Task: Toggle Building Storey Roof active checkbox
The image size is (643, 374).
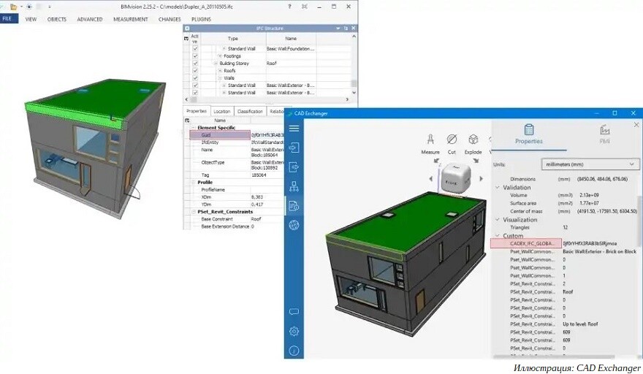Action: coord(195,63)
